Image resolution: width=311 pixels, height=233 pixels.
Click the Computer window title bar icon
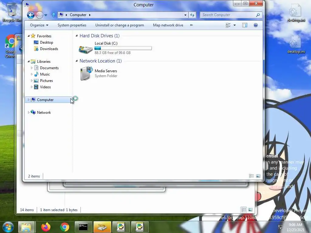[27, 4]
